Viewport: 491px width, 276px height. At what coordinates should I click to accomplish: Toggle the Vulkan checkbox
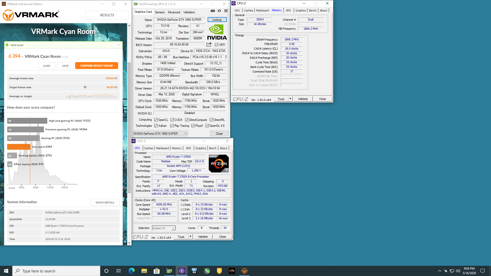pos(156,126)
